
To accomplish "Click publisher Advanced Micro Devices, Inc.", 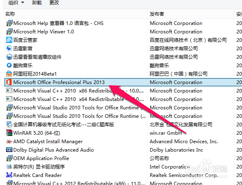I will pyautogui.click(x=184, y=142).
